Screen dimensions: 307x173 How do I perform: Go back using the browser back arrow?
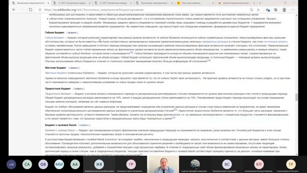click(x=14, y=10)
